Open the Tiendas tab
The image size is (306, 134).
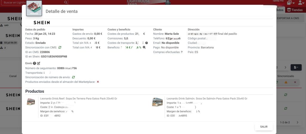pos(295,10)
